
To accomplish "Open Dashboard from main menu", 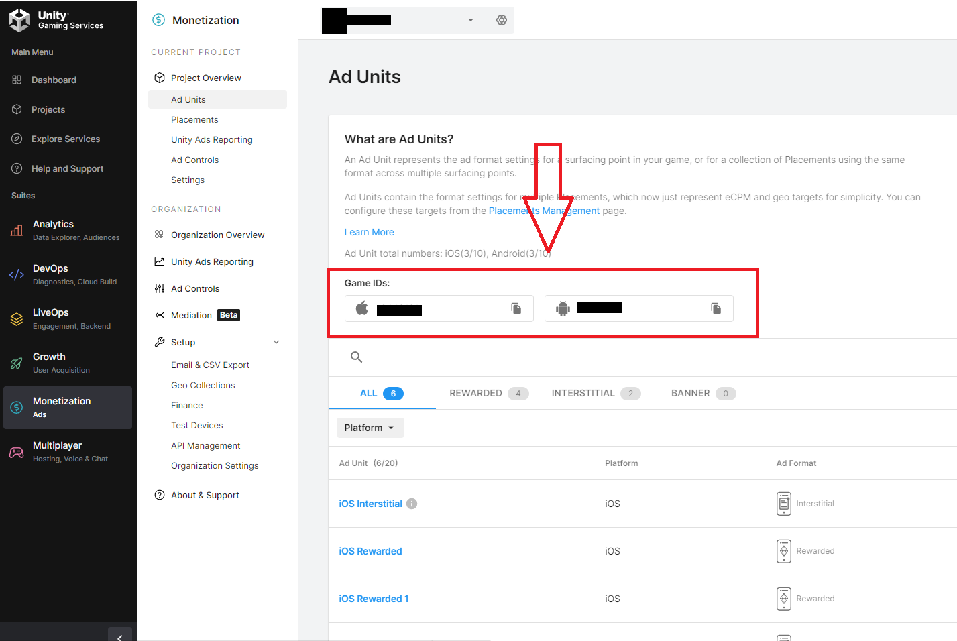I will point(54,80).
